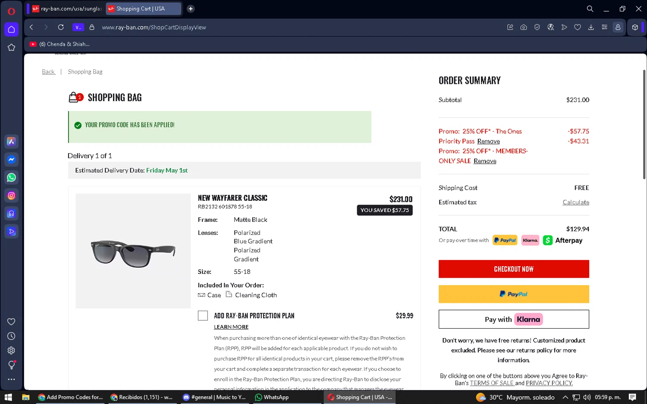Open the Start Page home icon in sidebar
This screenshot has height=404, width=647.
[x=11, y=29]
